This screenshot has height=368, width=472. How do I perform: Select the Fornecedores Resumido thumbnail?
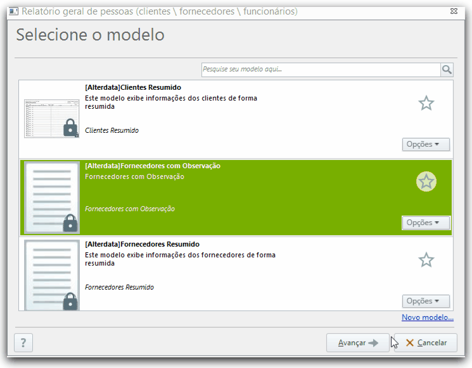52,275
